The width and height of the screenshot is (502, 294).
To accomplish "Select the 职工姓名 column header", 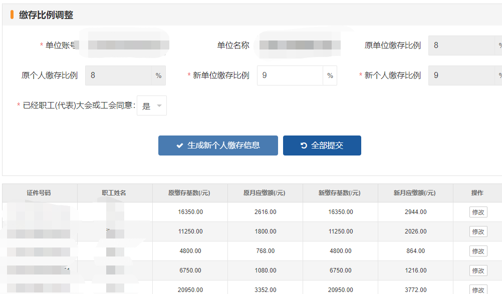I will coord(114,193).
